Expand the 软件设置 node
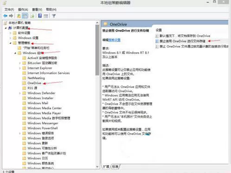 click(10, 33)
